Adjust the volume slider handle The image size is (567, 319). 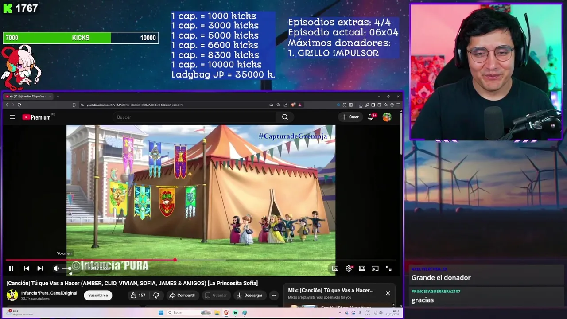70,268
